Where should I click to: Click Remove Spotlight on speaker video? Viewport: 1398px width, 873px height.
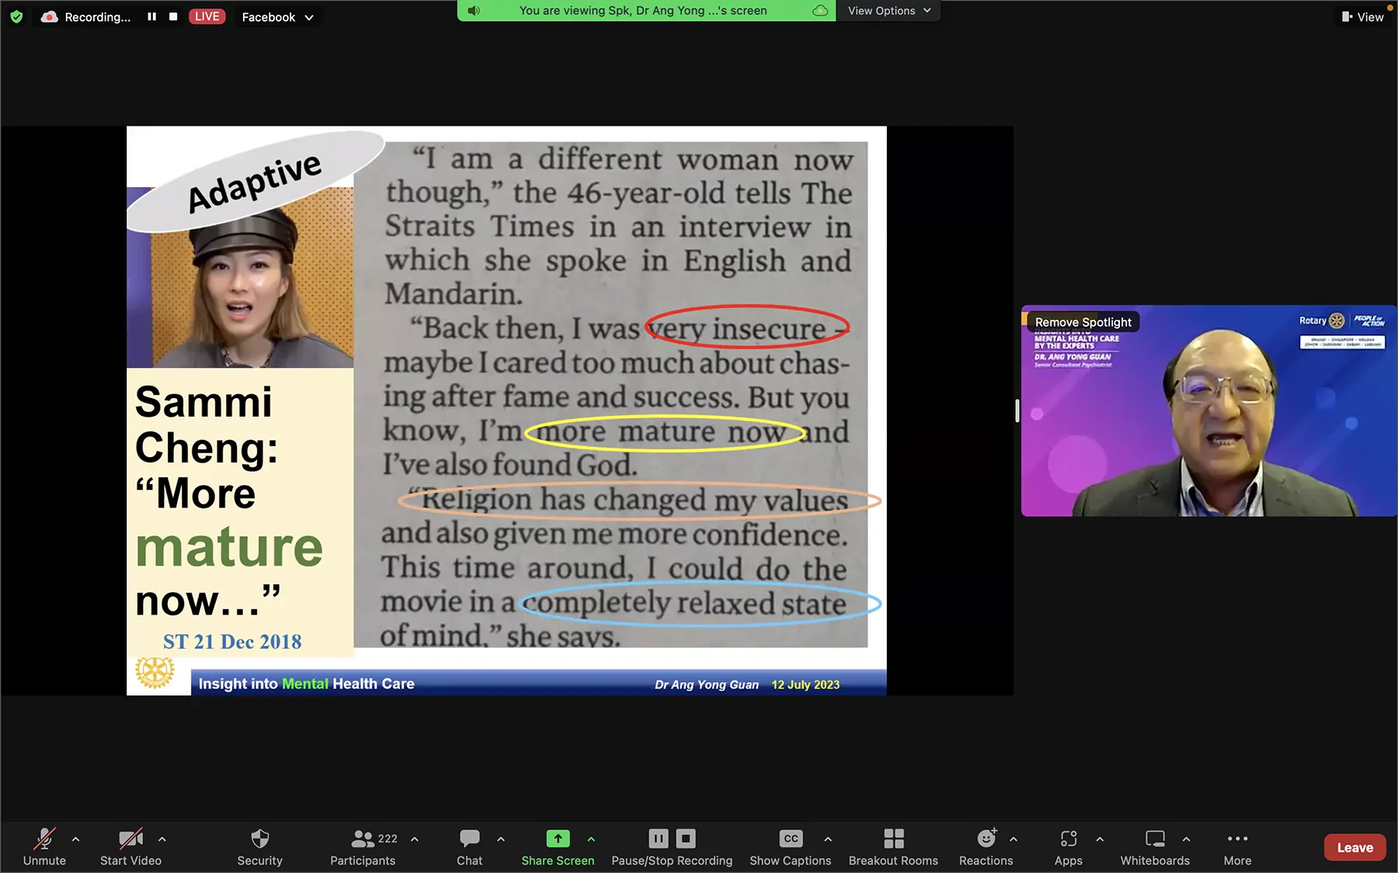(1083, 322)
